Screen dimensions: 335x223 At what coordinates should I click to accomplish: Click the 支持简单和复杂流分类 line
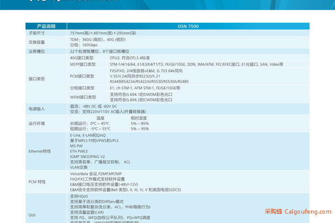pyautogui.click(x=110, y=207)
